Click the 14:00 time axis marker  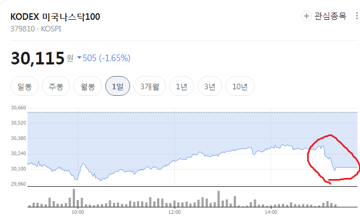pyautogui.click(x=271, y=212)
